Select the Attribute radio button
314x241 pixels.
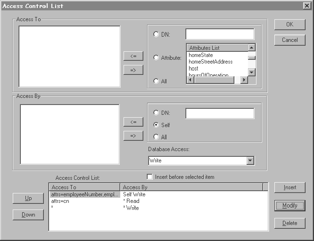157,57
